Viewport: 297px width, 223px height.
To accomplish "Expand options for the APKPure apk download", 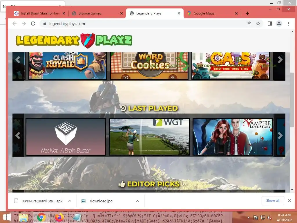I will click(x=70, y=201).
